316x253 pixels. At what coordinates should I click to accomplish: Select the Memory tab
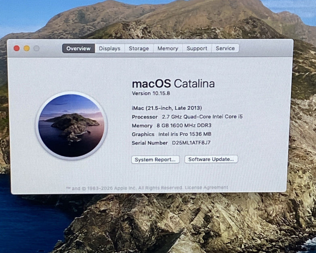[168, 48]
